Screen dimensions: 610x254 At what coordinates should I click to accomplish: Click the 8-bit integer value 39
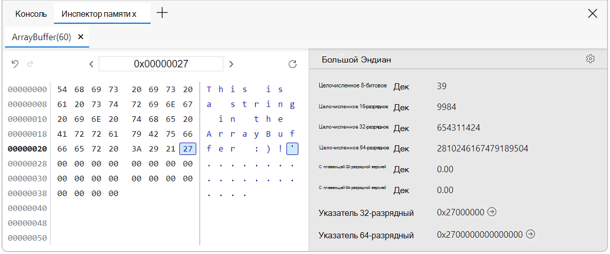pyautogui.click(x=442, y=86)
